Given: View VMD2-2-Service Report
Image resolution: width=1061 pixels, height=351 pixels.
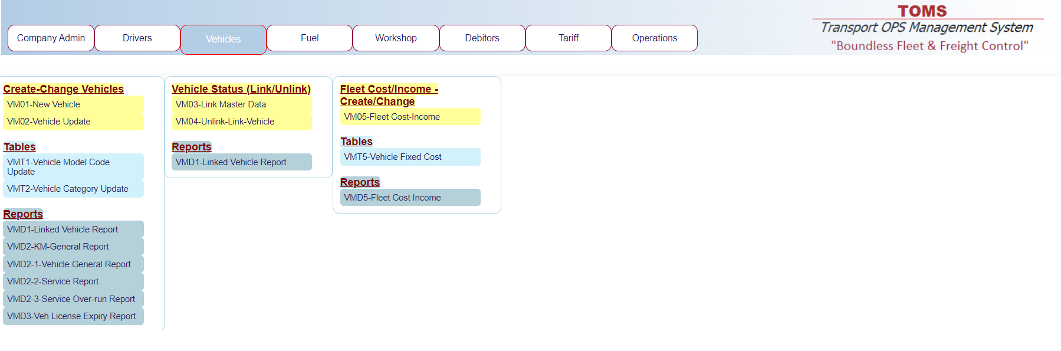Looking at the screenshot, I should (73, 281).
